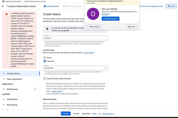The image size is (178, 118).
Task: Expand the default-pool node pool chevron
Action: coord(35,89)
